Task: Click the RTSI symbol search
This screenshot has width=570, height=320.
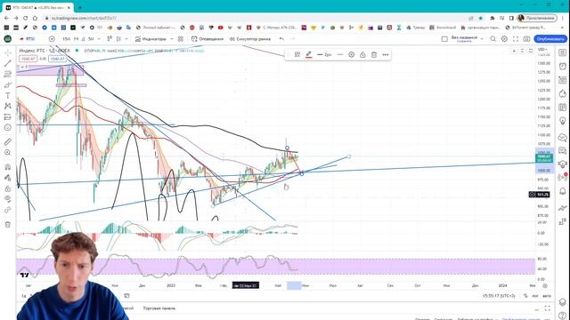Action: (x=28, y=39)
